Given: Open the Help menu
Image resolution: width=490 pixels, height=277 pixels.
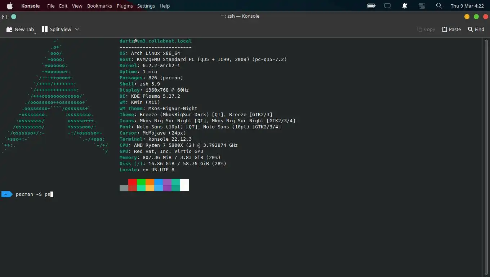Looking at the screenshot, I should [165, 6].
